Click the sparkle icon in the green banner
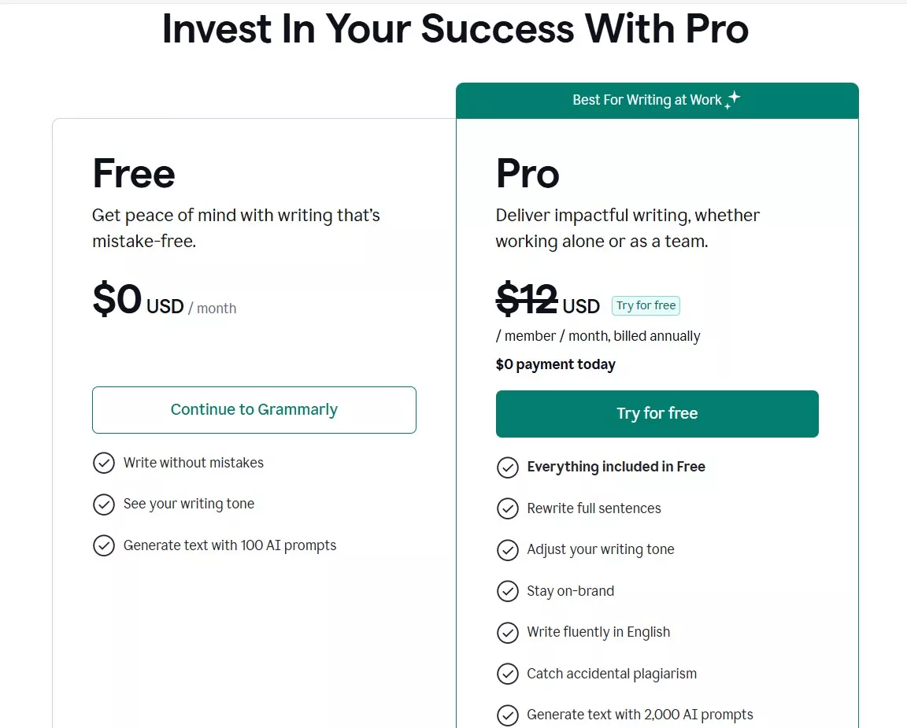 734,98
